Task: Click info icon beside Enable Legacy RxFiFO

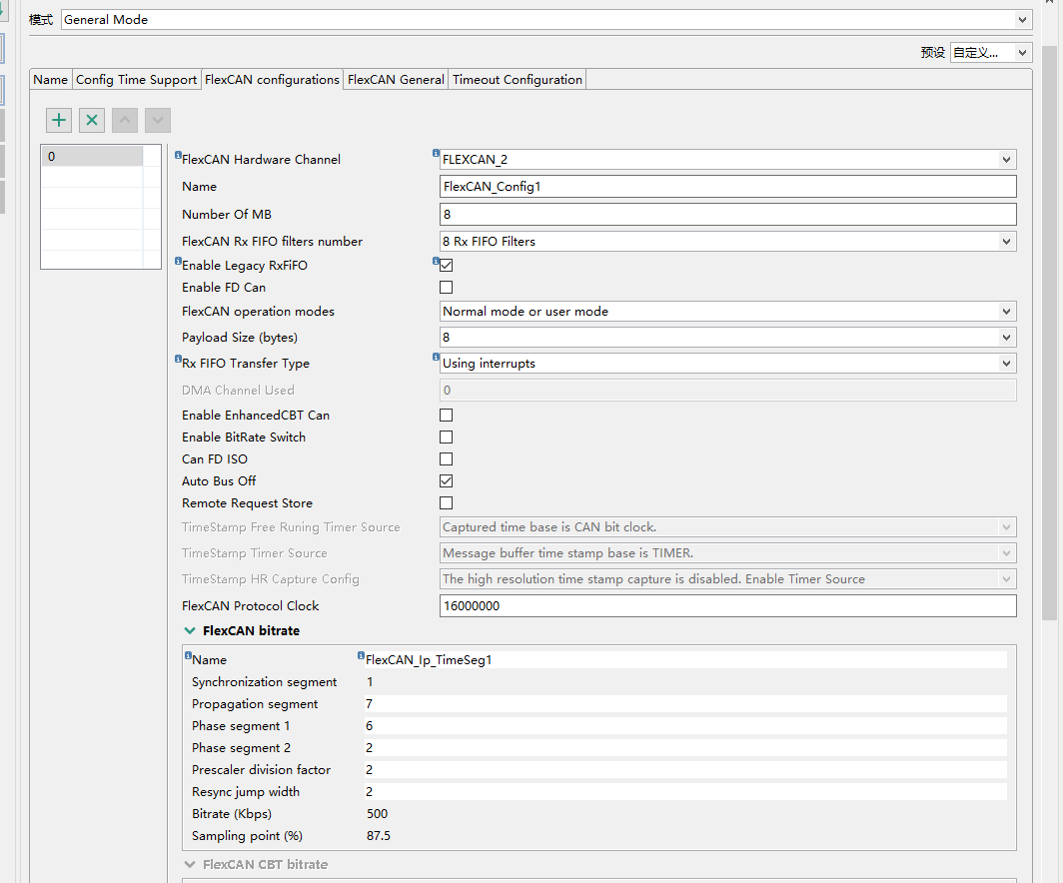Action: tap(178, 259)
